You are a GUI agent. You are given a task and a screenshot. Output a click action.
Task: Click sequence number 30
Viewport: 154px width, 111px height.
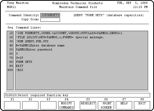[11, 41]
